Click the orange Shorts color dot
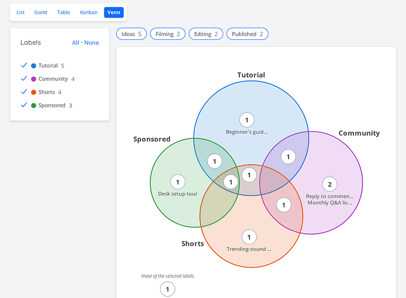 (x=33, y=92)
